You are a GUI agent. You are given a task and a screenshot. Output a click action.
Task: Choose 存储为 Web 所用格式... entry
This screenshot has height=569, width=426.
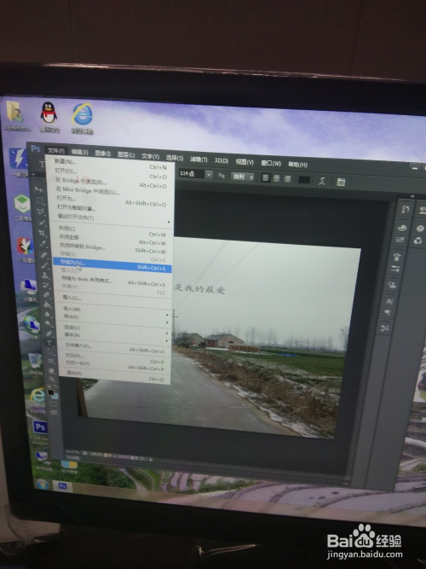(x=113, y=281)
